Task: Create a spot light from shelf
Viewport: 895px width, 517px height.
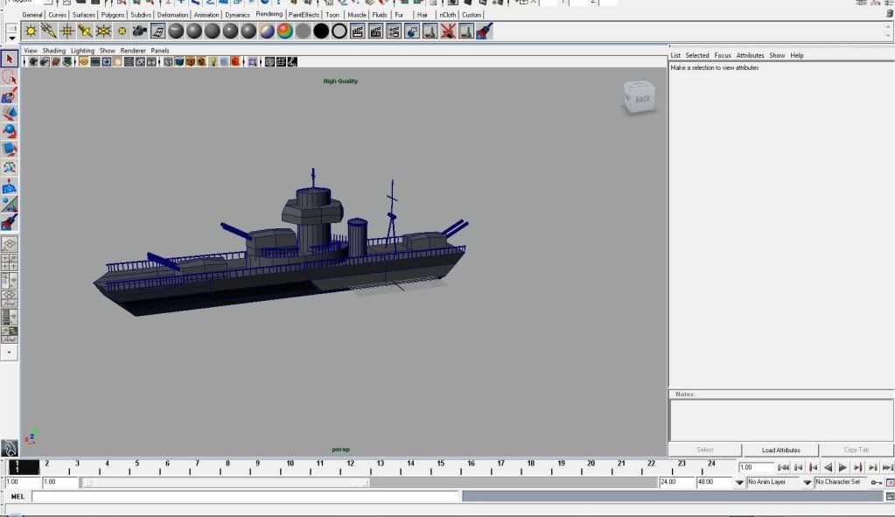Action: [x=85, y=31]
